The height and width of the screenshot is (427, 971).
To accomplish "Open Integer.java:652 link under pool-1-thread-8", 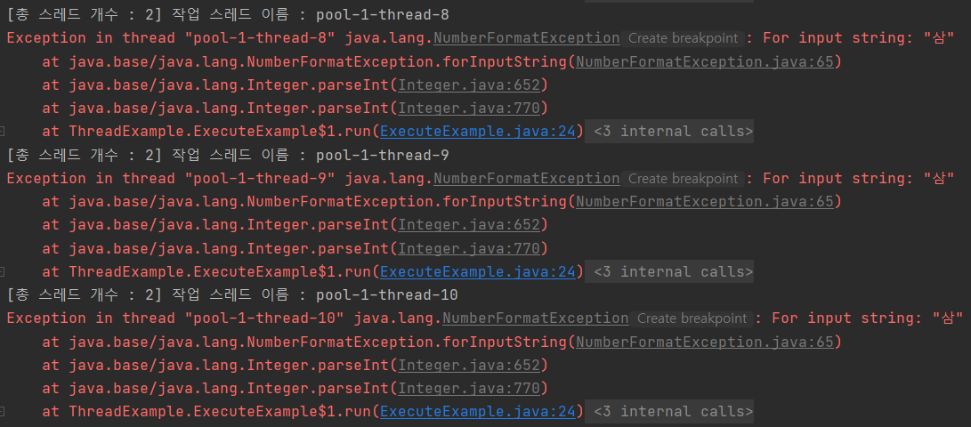I will [469, 85].
